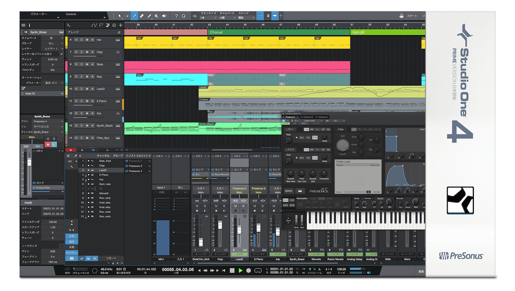
Task: Open the track list icon
Action: (23, 25)
